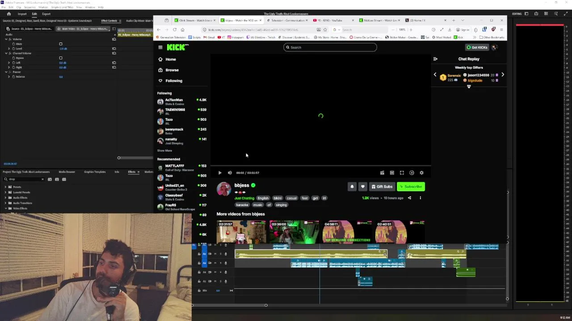This screenshot has width=572, height=321.
Task: Click the karaoke tag
Action: (x=242, y=205)
